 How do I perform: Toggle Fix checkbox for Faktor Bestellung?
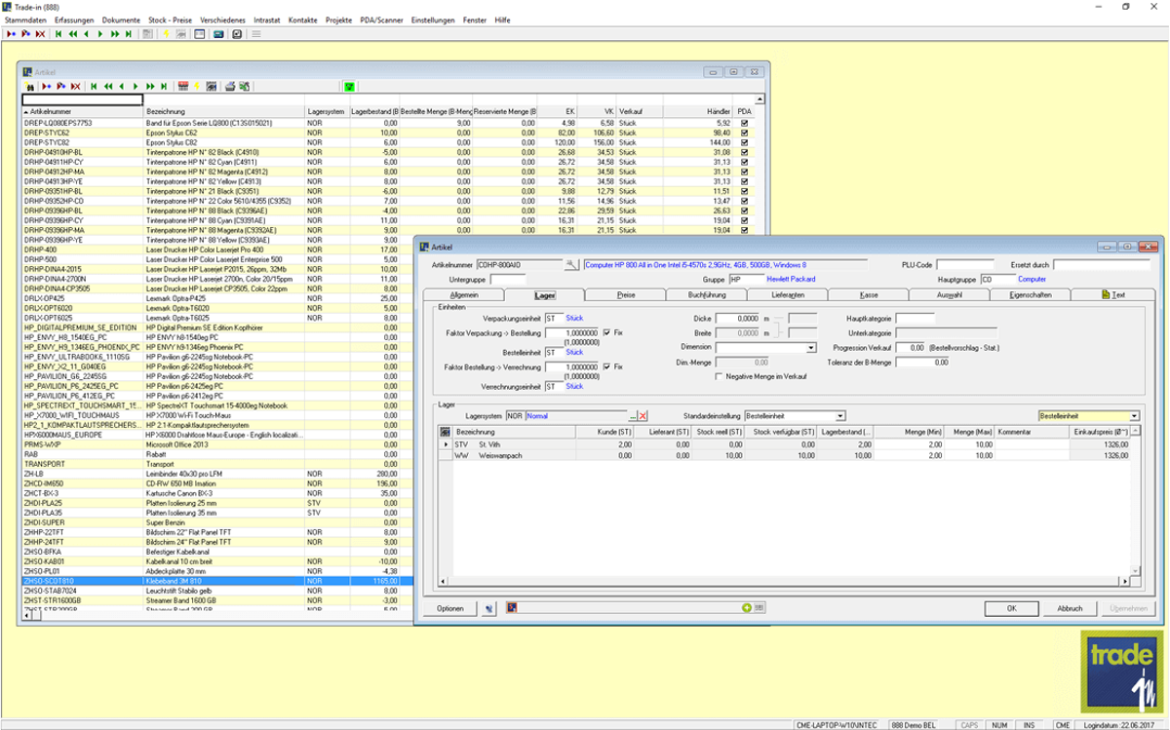607,366
